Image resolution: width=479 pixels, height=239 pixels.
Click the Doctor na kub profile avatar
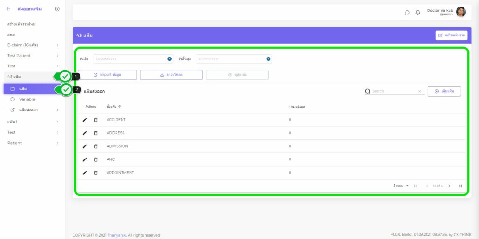pos(461,12)
